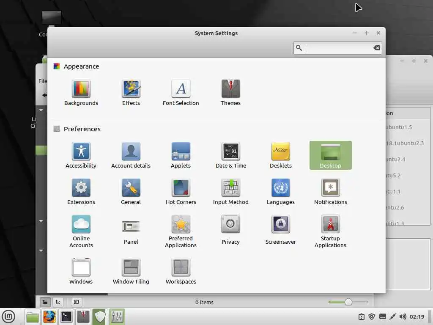
Task: Collapse the first sidebar section in file manager
Action: coord(41,110)
